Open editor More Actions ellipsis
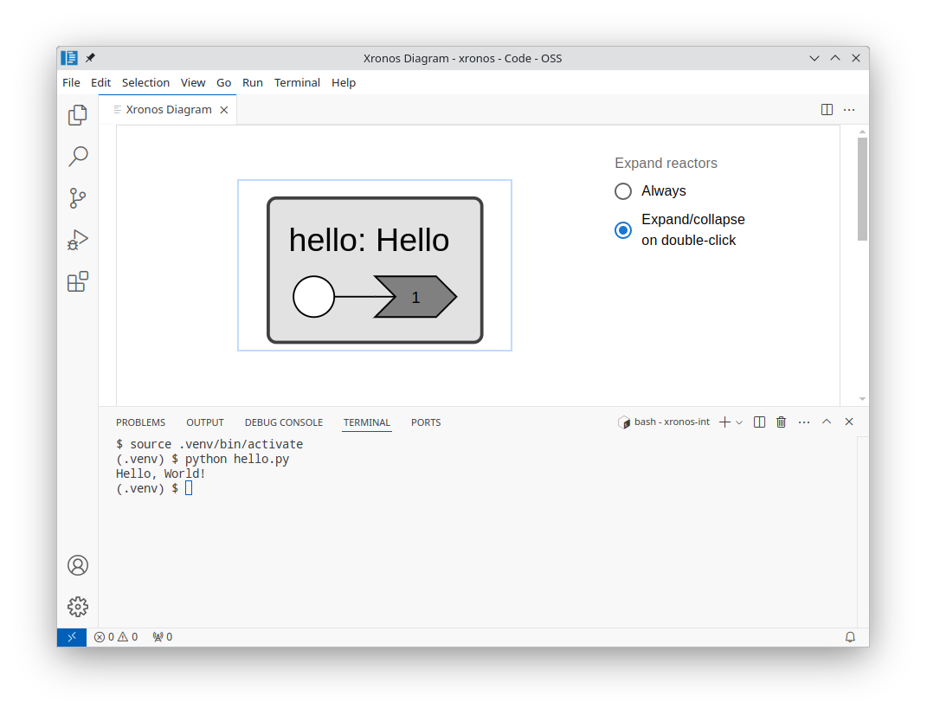927x715 pixels. coord(849,109)
